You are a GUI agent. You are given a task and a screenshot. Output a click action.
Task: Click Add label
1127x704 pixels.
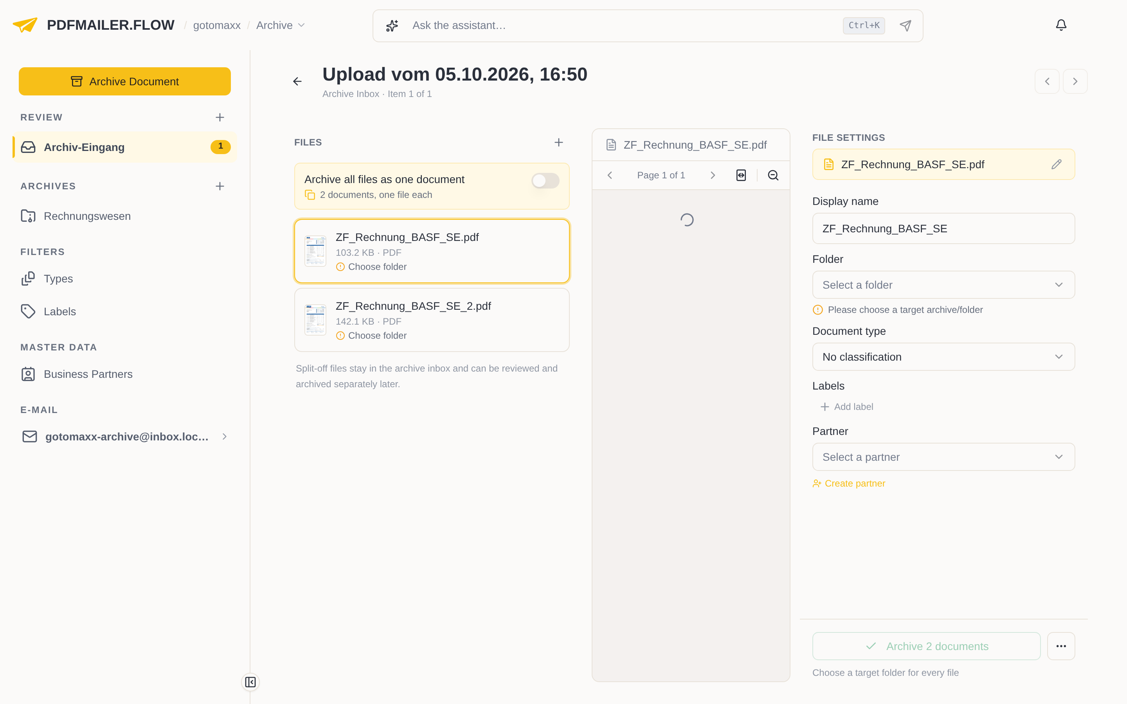(847, 406)
